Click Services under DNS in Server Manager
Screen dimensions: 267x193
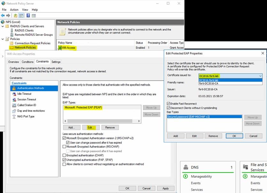click(x=197, y=189)
